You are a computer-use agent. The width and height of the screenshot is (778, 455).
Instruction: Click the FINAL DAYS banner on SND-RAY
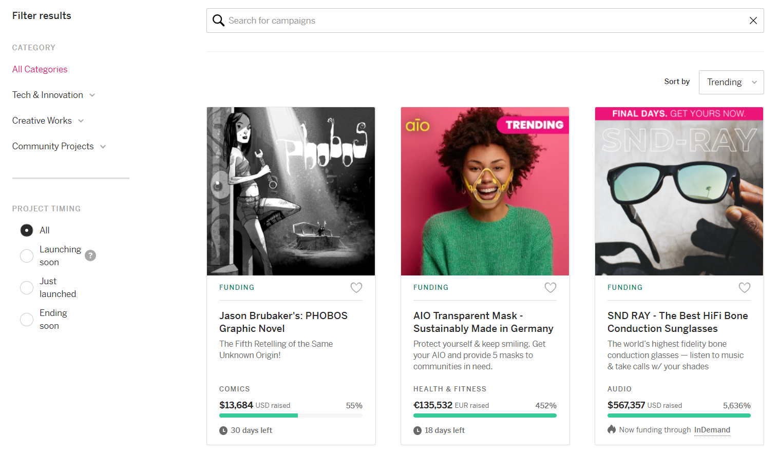(x=679, y=114)
